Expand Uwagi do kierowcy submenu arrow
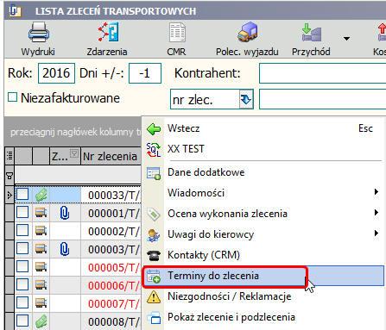Viewport: 386px width, 330px height. 377,233
